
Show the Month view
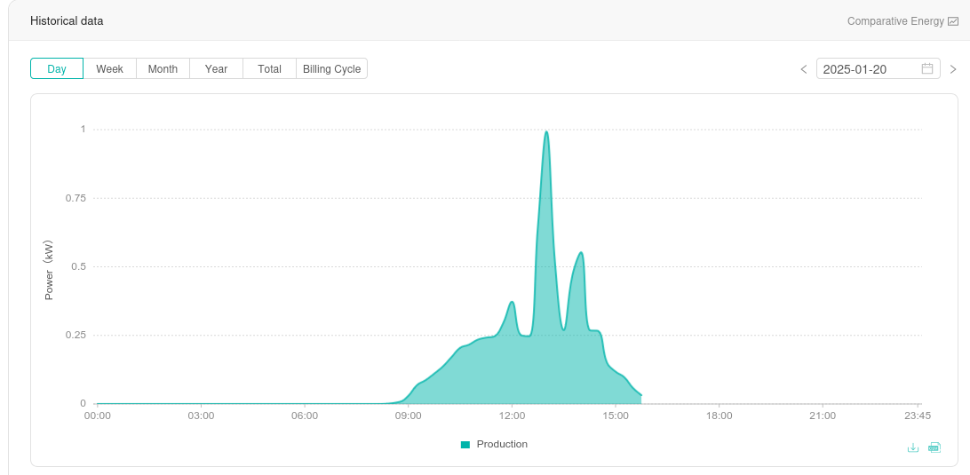163,68
